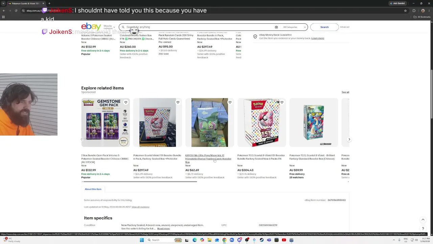Image resolution: width=433 pixels, height=244 pixels.
Task: Open a new Chrome tab
Action: (49, 3)
